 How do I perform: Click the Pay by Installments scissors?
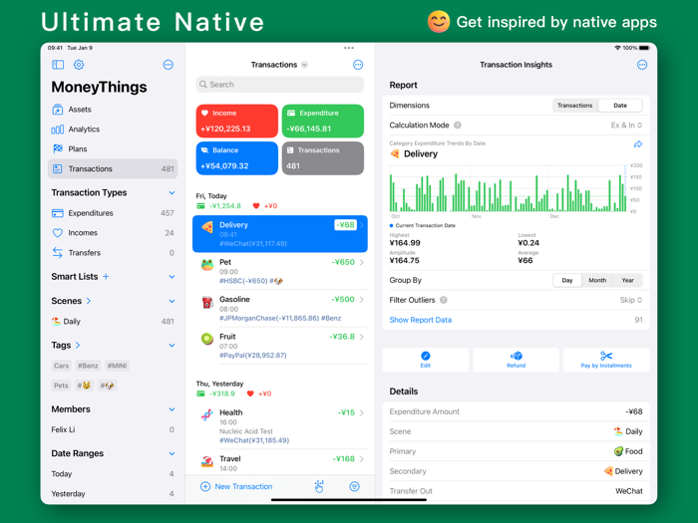point(606,360)
